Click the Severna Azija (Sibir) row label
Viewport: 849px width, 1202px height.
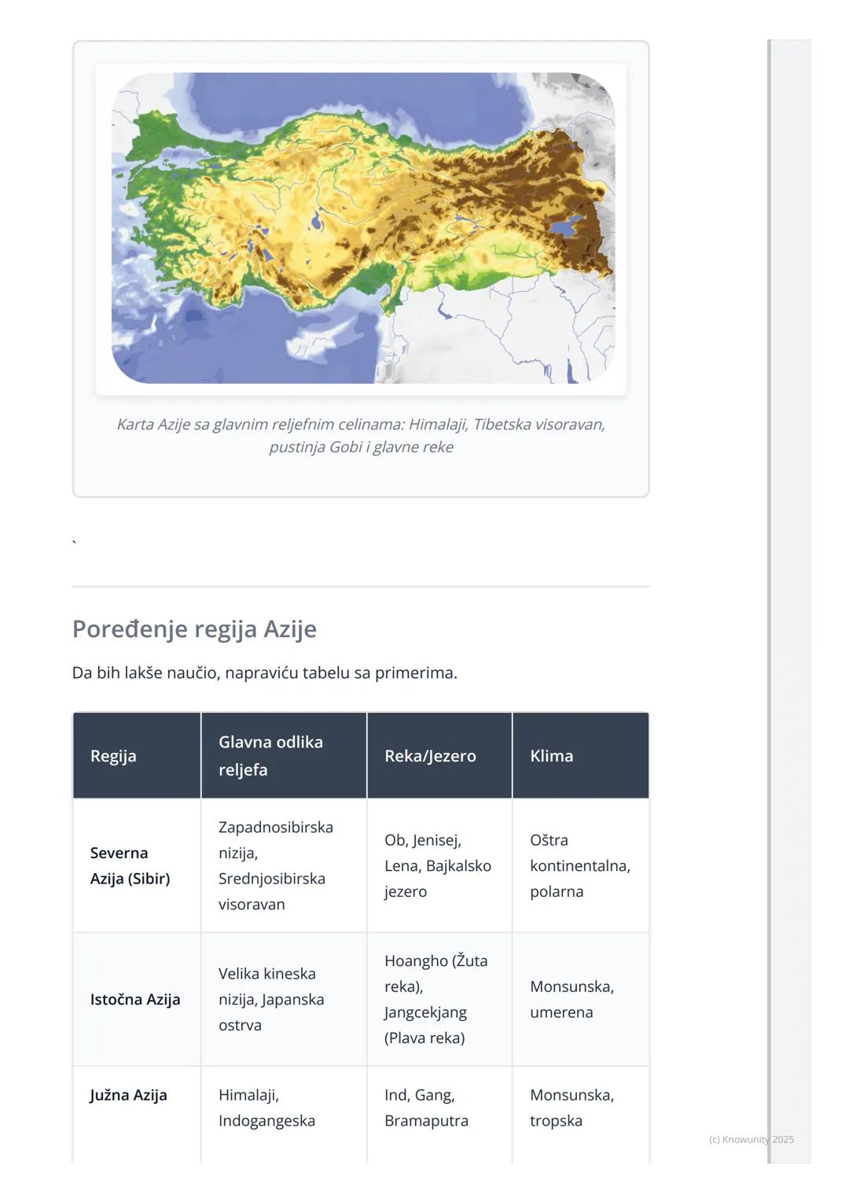tap(130, 865)
